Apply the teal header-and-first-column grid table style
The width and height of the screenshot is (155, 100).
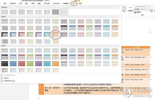click(x=47, y=35)
